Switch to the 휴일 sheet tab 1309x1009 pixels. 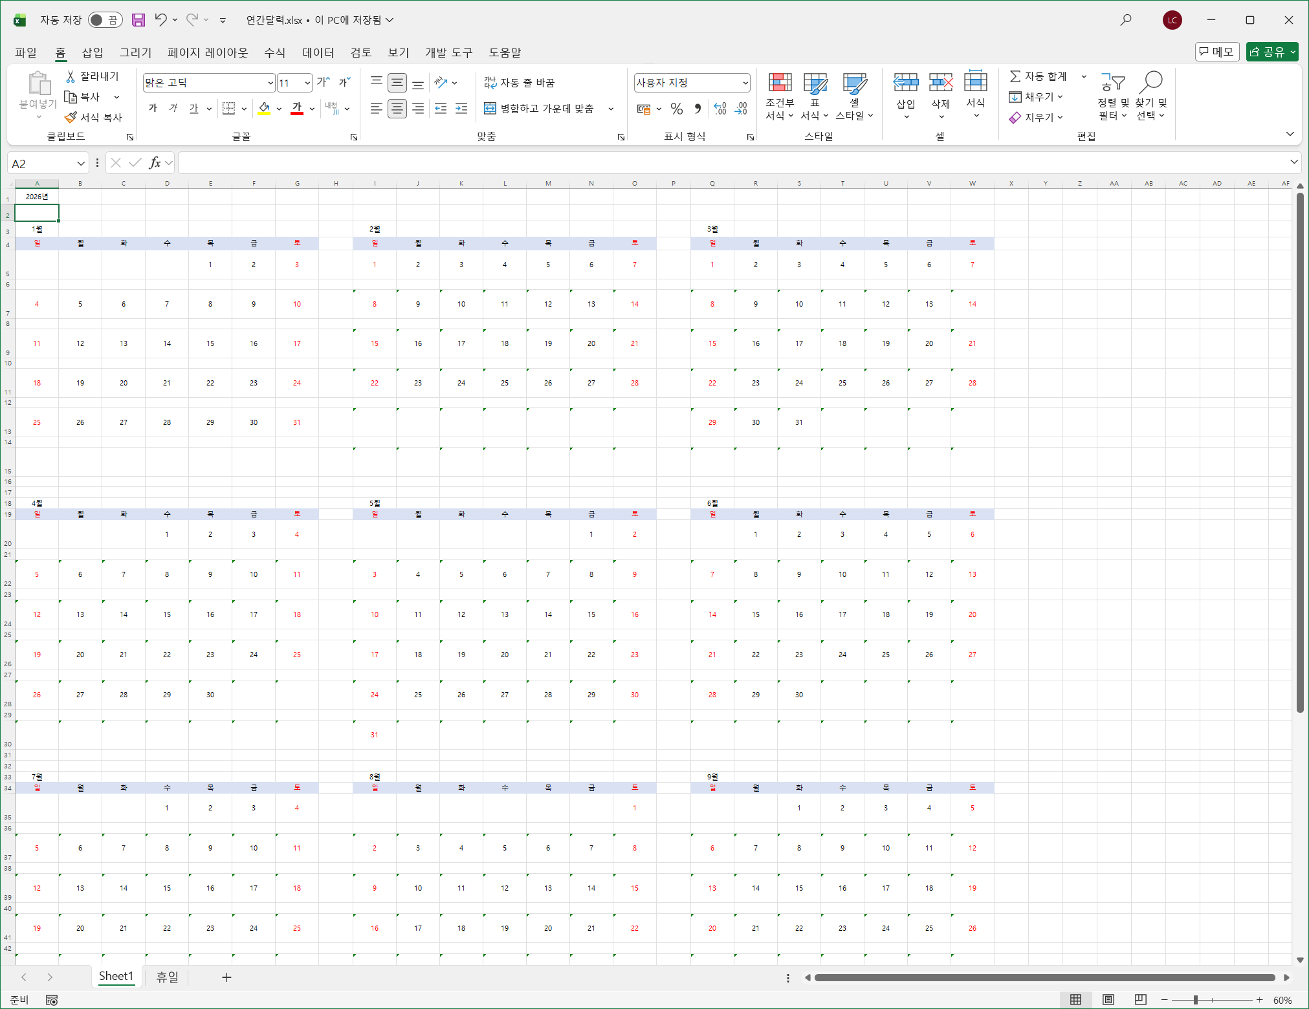click(167, 977)
